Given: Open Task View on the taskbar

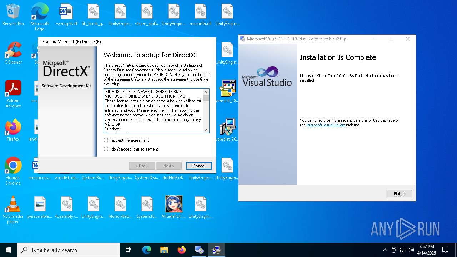Looking at the screenshot, I should coord(129,250).
